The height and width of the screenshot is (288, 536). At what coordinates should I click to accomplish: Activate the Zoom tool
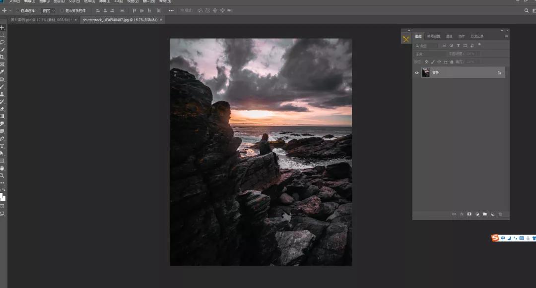click(x=2, y=175)
